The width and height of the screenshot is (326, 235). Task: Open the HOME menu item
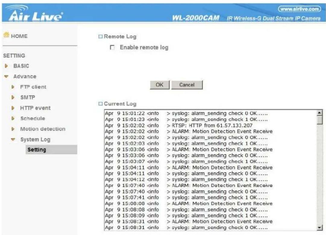coord(19,36)
